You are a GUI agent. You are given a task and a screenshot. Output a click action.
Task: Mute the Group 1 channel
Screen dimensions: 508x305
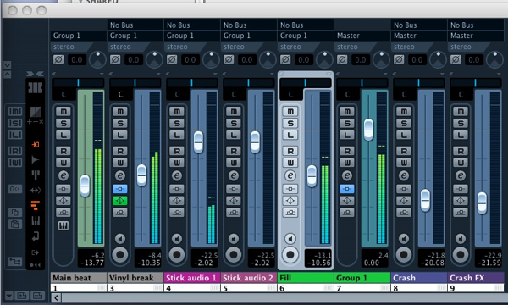[x=347, y=112]
